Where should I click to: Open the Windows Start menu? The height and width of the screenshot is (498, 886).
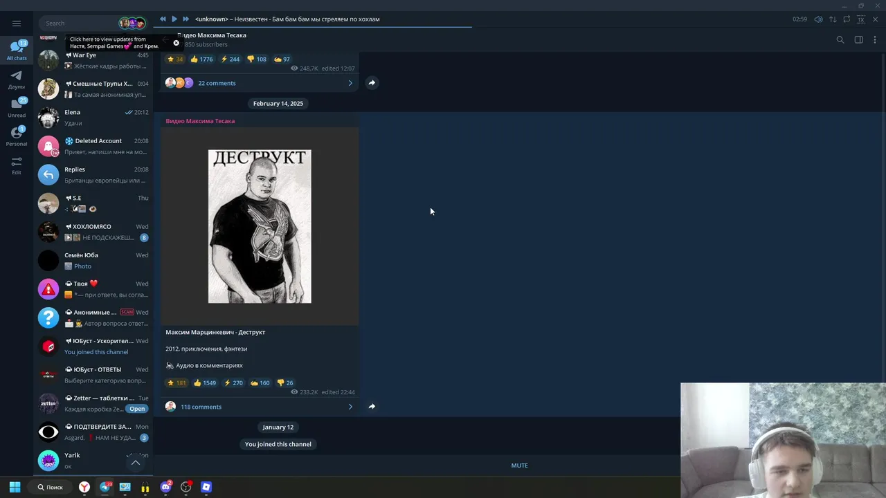coord(15,487)
